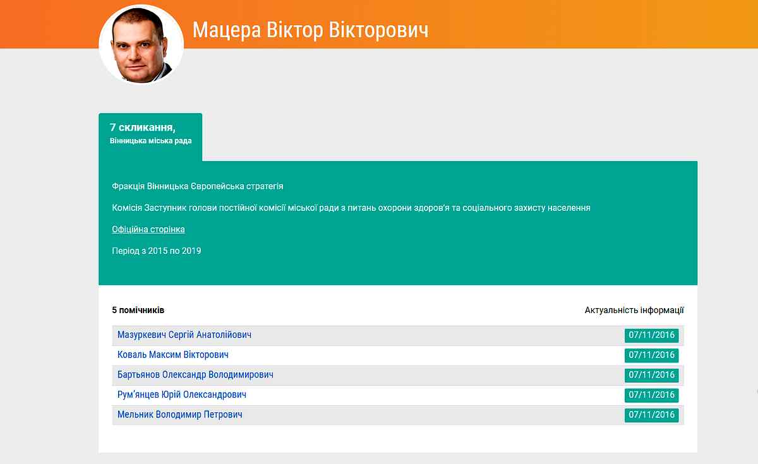Viewport: 758px width, 464px height.
Task: Select the "7 скликання" tab
Action: 142,128
